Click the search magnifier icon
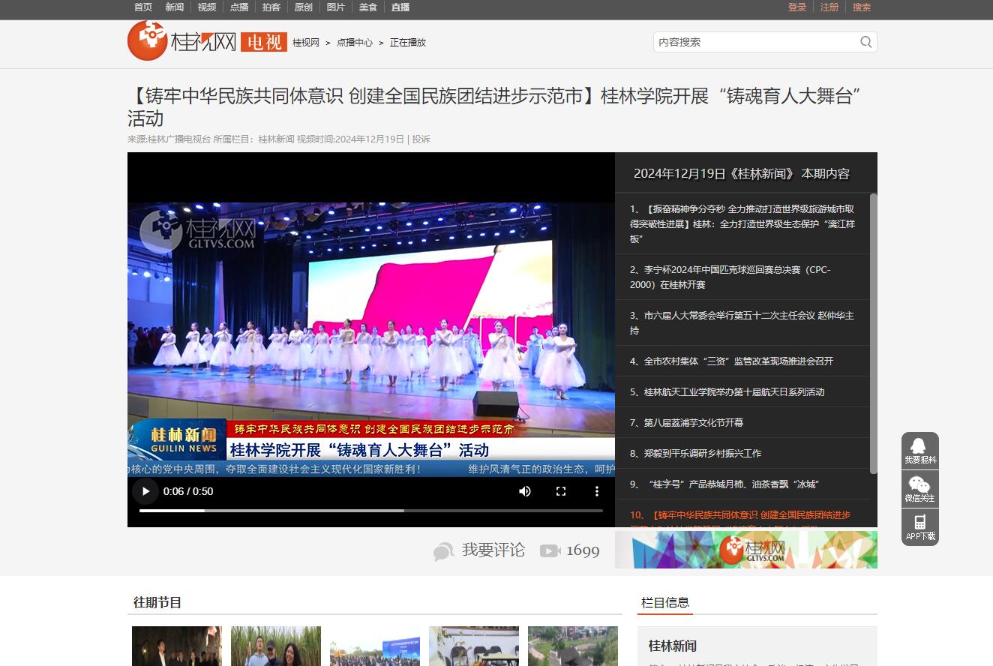993x666 pixels. 865,42
